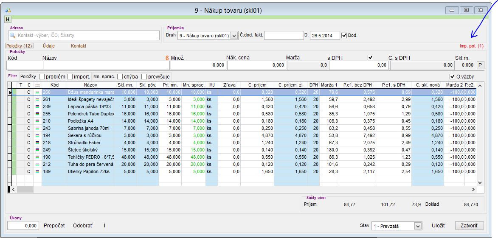The image size is (498, 238).
Task: Enable the problém filter checkbox
Action: [x=42, y=77]
